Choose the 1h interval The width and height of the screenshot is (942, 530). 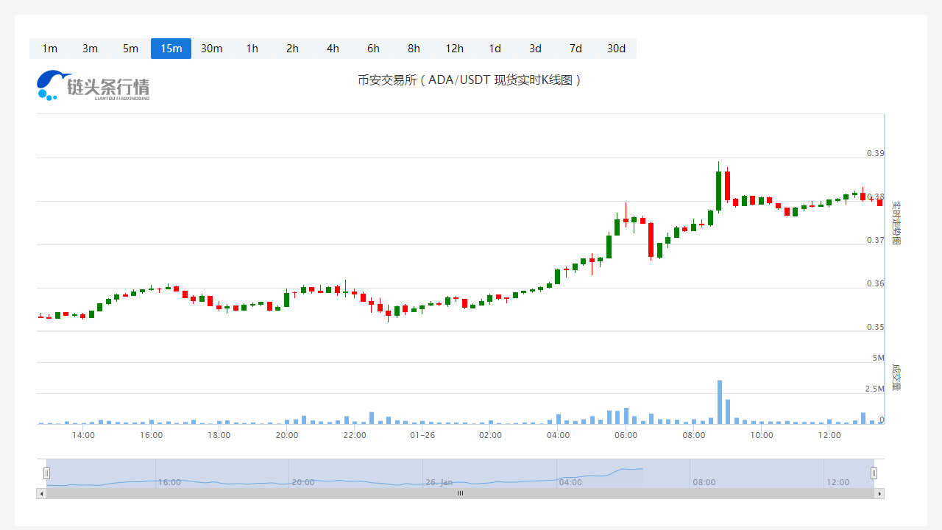(252, 49)
